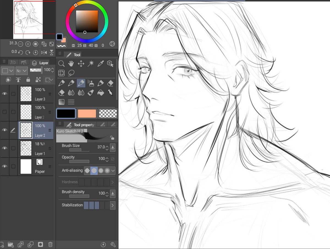Viewport: 330px width, 249px height.
Task: Select the Move layer arrows tool
Action: (x=81, y=64)
